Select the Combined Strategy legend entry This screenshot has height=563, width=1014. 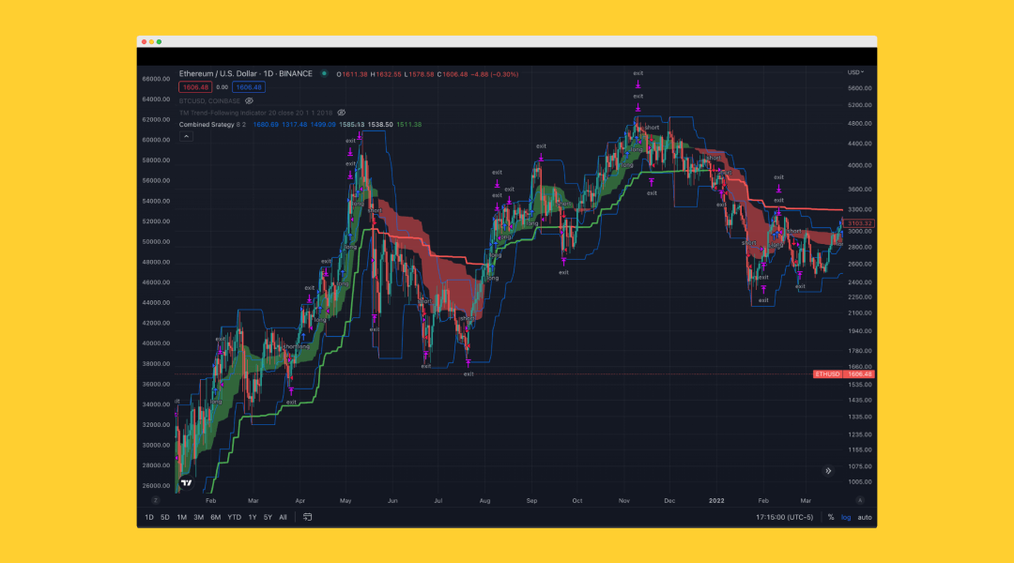207,124
